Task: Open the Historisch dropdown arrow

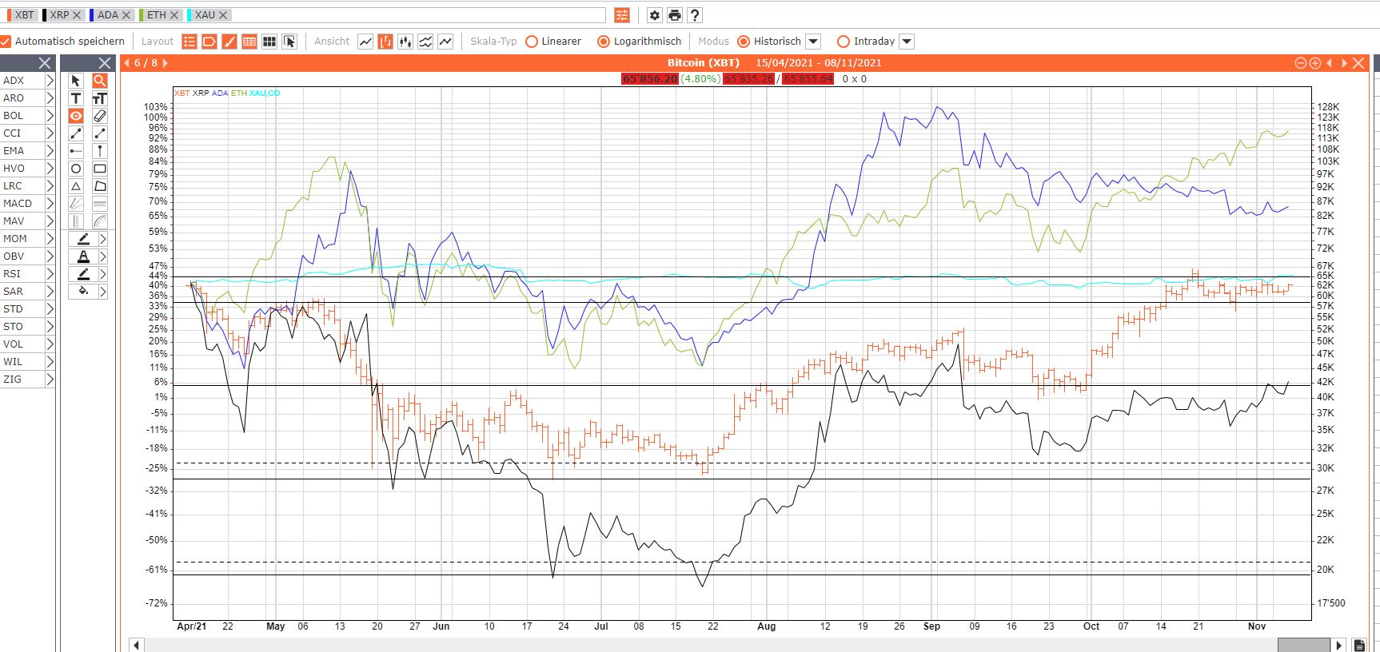Action: click(x=813, y=42)
